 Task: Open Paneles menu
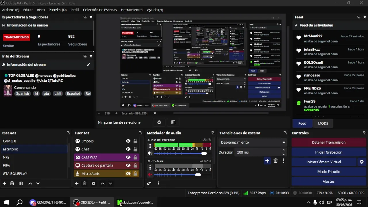(x=57, y=10)
